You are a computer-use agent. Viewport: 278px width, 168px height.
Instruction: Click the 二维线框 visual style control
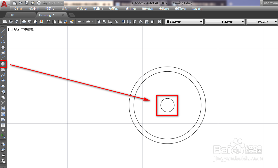pyautogui.click(x=27, y=29)
